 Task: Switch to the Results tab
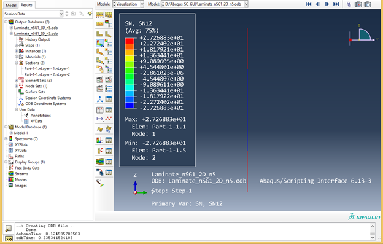tap(26, 5)
